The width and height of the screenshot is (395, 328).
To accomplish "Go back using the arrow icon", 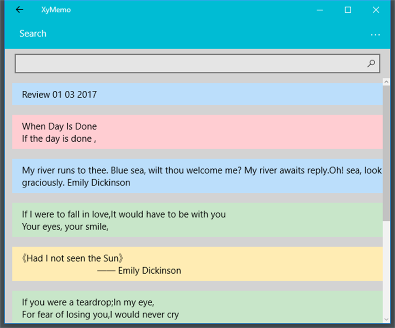I will (19, 10).
